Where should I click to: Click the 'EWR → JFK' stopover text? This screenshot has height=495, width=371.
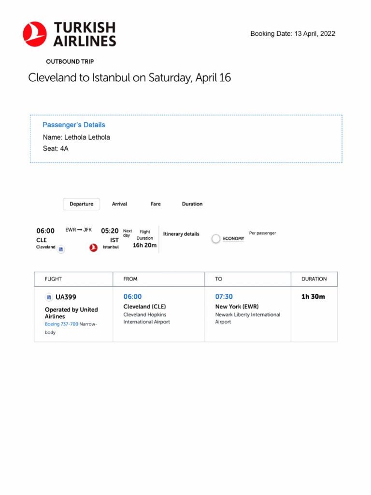tap(79, 230)
